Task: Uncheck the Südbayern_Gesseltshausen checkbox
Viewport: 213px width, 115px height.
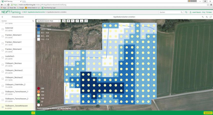Action: 3,107
